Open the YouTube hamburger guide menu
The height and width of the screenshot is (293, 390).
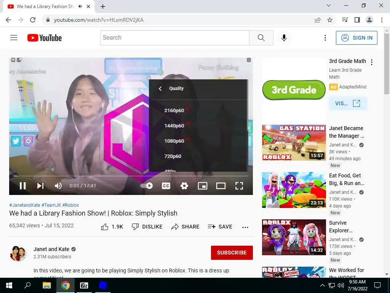coord(14,38)
